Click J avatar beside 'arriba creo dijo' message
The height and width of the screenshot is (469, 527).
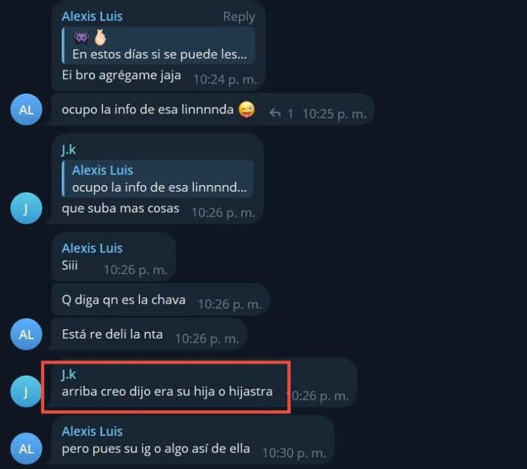(x=26, y=392)
